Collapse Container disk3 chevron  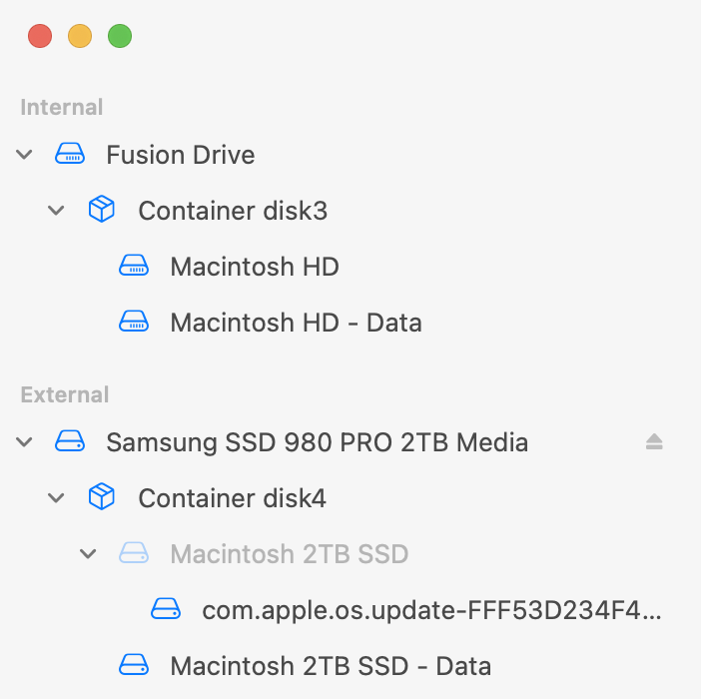(57, 211)
